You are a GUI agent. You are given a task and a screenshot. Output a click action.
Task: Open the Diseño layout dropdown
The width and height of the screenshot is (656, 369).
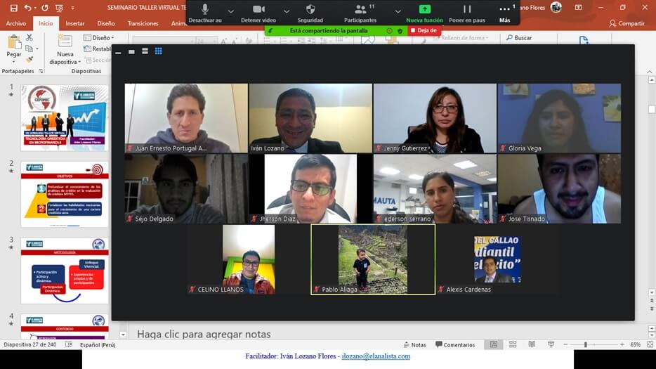(98, 38)
